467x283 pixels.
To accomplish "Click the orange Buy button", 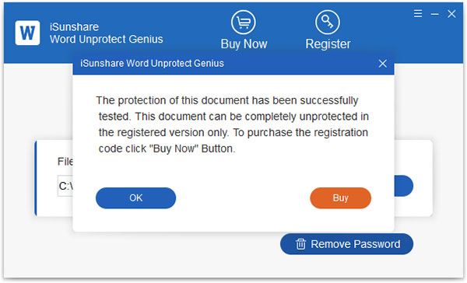I will [340, 198].
